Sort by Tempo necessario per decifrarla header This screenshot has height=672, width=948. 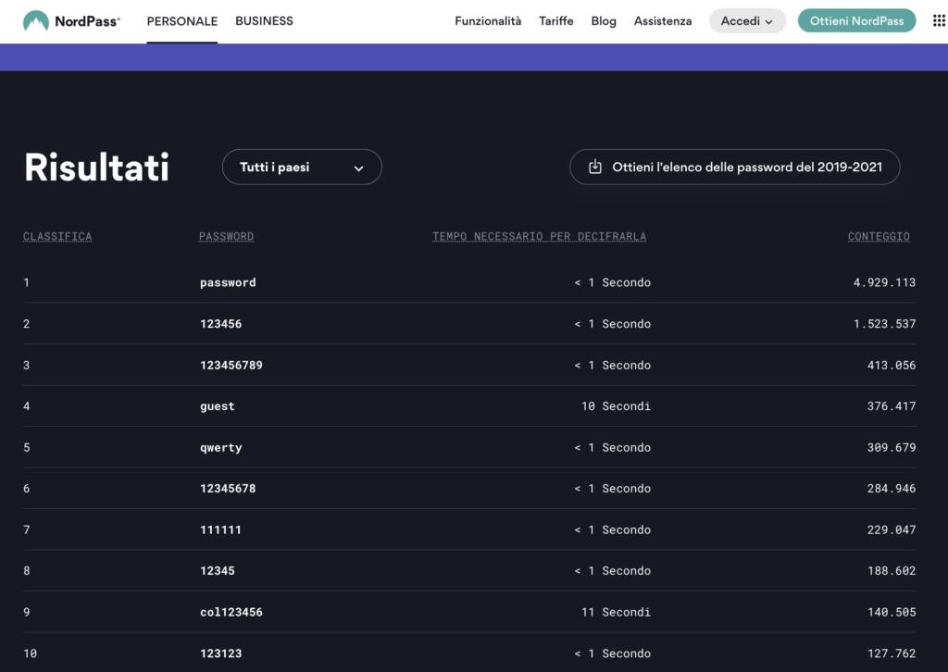[x=539, y=237]
